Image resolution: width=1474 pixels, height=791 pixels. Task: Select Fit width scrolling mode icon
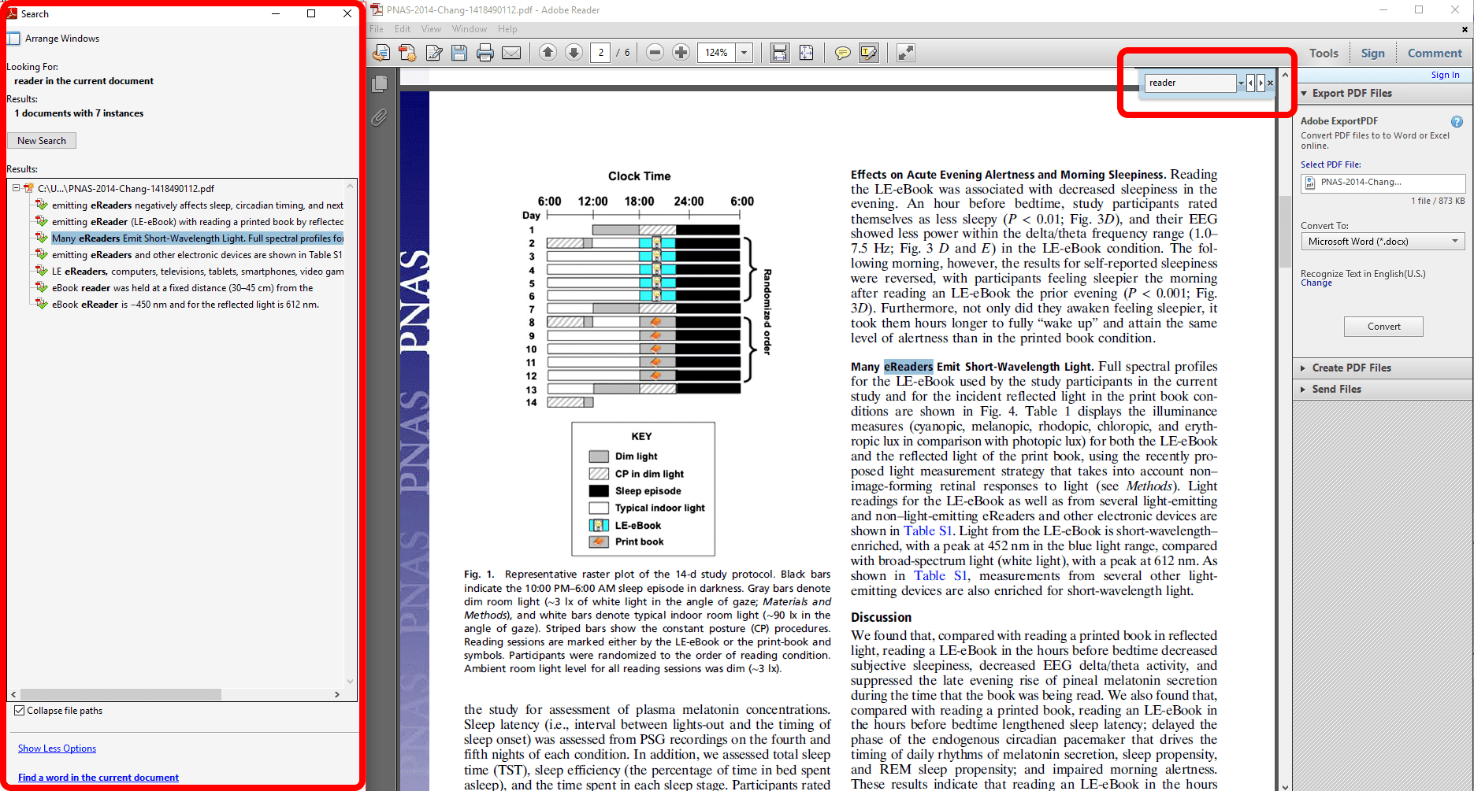coord(779,53)
